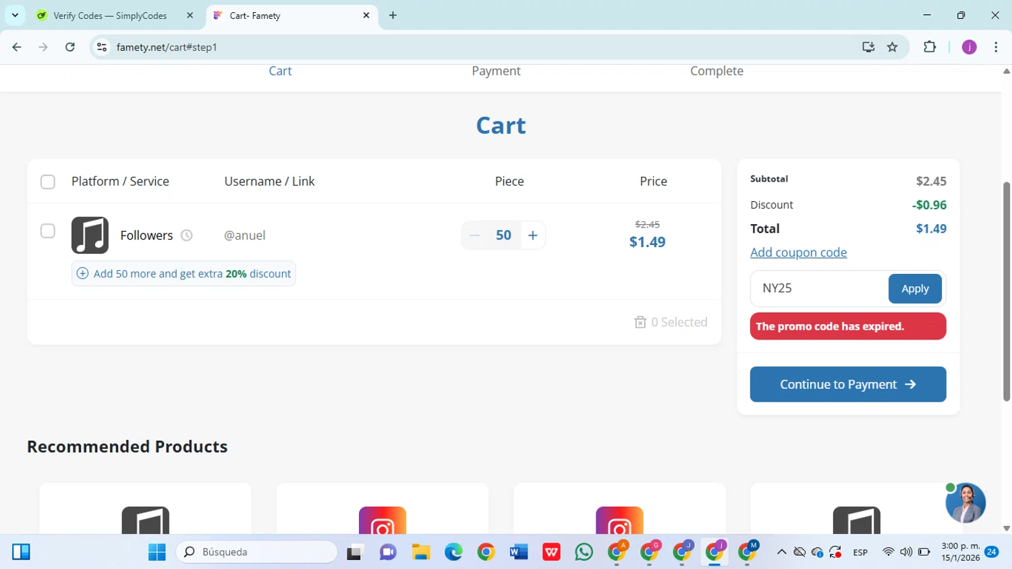
Task: Open Word from the taskbar
Action: click(x=519, y=552)
